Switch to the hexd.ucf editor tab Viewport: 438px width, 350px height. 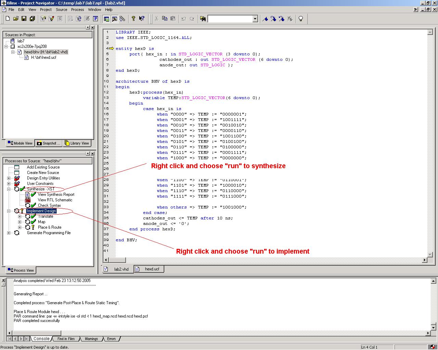149,269
